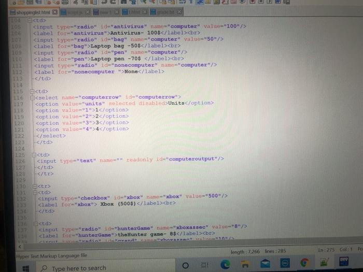Click the length : 7,266 status entry
This screenshot has width=363, height=272.
[x=245, y=252]
